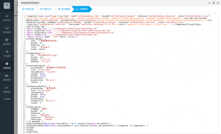Click the 'icon: fa fa-lock' code line
The image size is (221, 134).
(x=41, y=90)
